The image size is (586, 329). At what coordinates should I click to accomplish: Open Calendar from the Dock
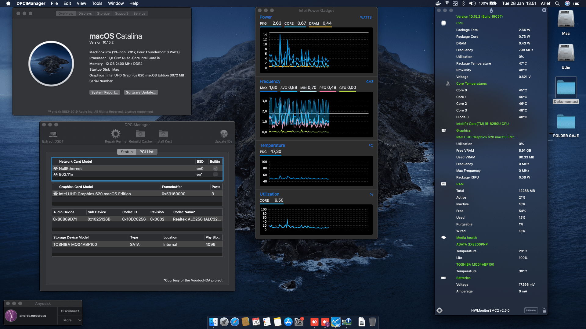coord(256,322)
